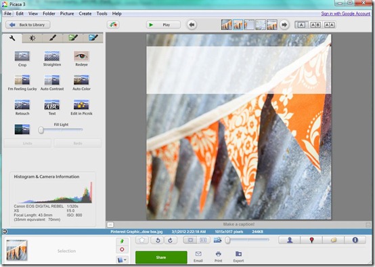375x267 pixels.
Task: Click the Fill Light preview icon
Action: [22, 129]
